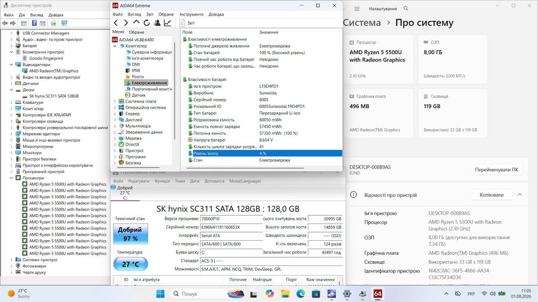Select Безпека shield icon in AIDA64 tree

(121, 163)
